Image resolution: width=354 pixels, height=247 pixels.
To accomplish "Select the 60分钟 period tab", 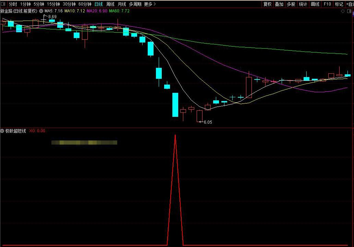I will 85,4.
